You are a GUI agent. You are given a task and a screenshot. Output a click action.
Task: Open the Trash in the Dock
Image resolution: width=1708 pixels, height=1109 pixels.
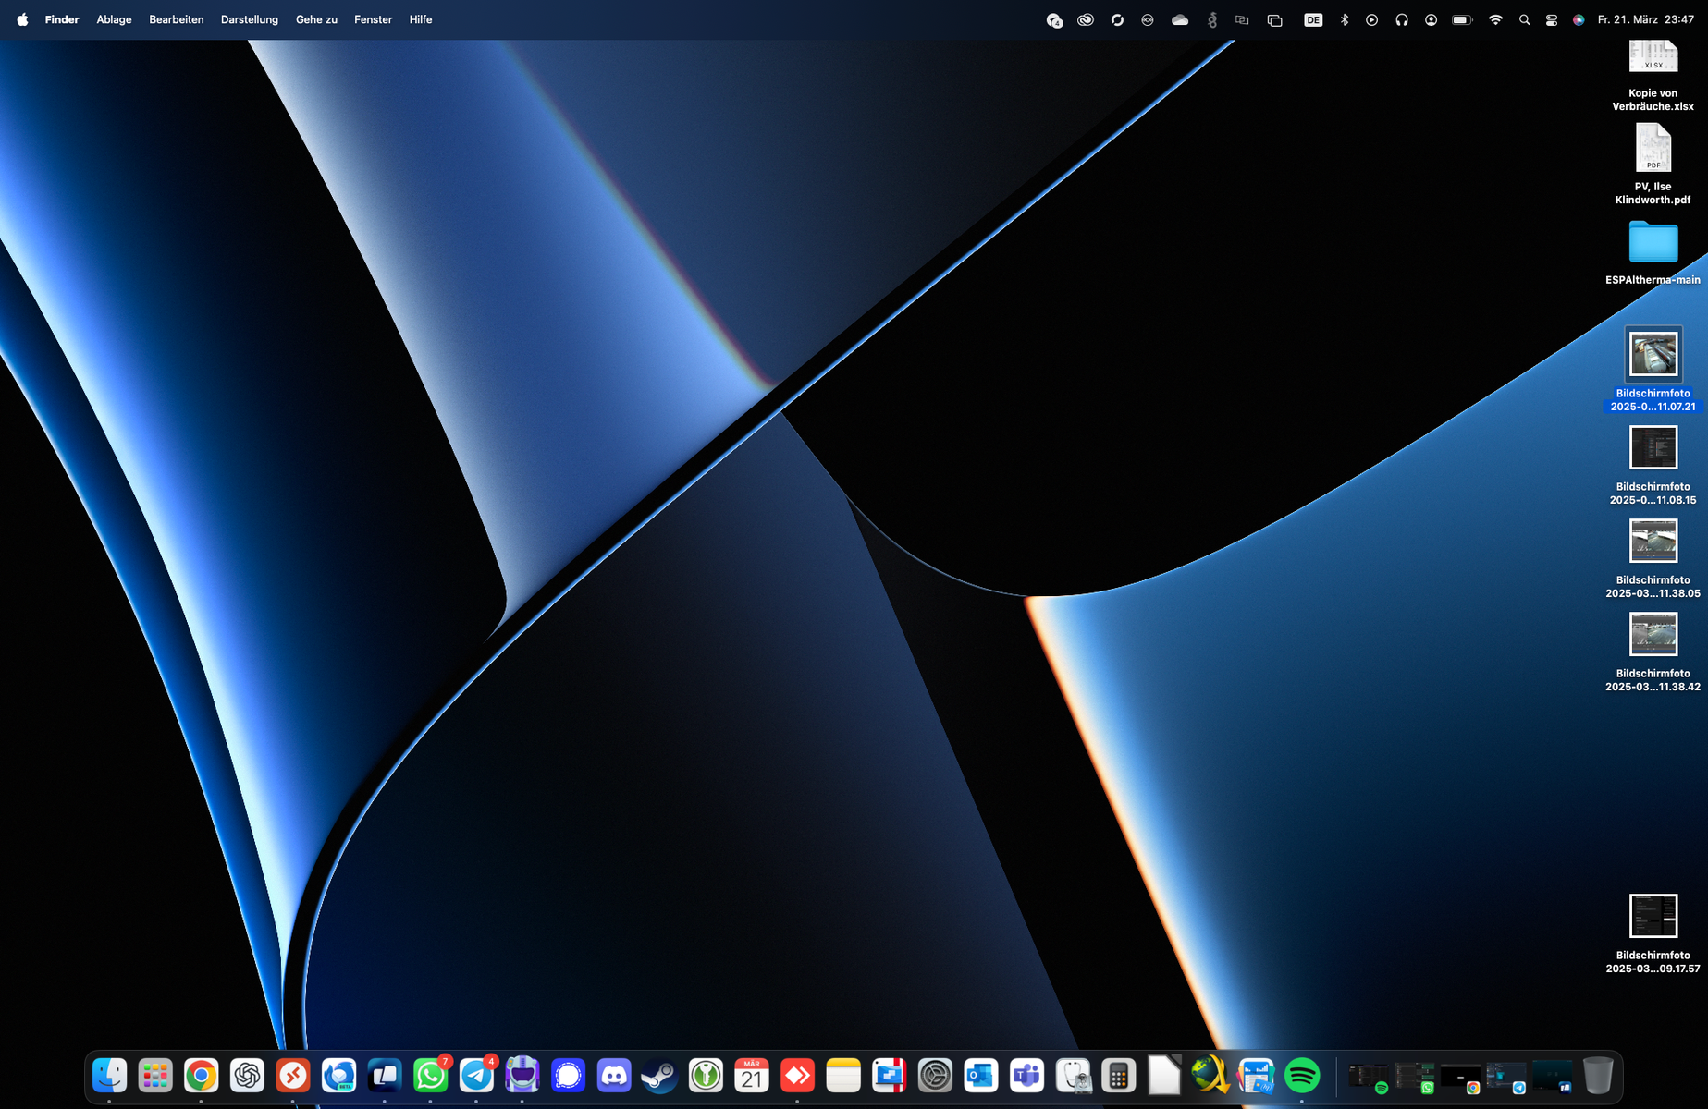click(x=1597, y=1076)
